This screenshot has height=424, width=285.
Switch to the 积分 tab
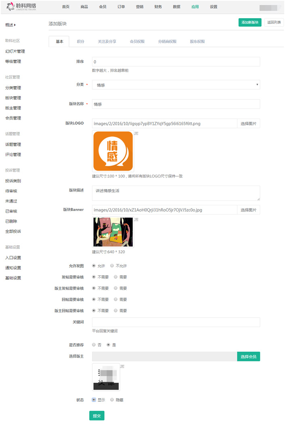pyautogui.click(x=81, y=42)
